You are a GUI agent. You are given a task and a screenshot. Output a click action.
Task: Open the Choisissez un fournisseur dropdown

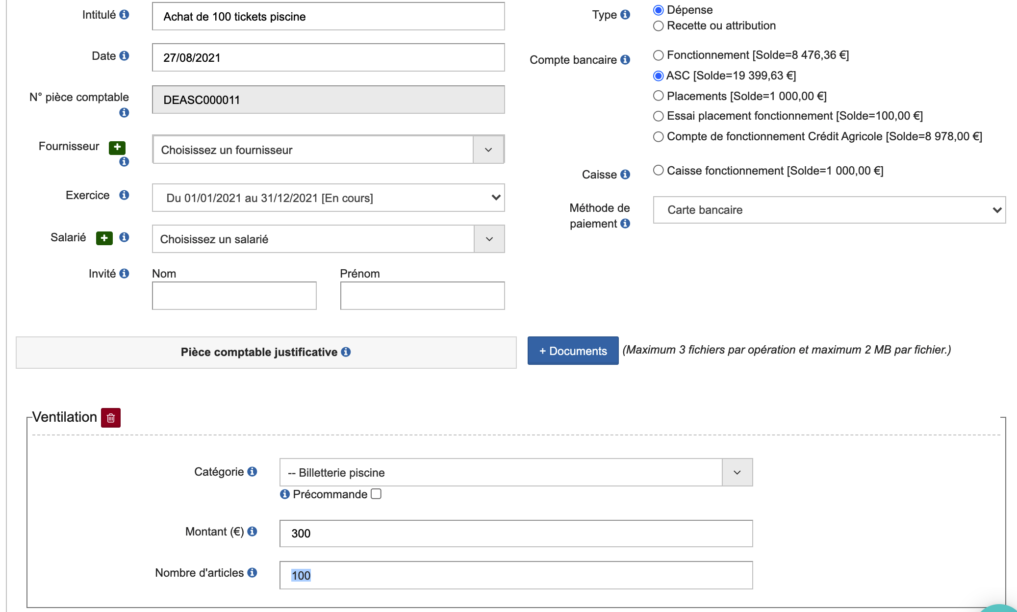tap(328, 150)
